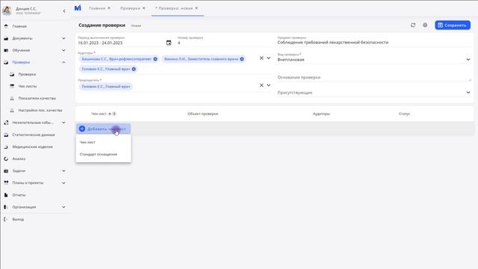Open settings with the gear icon

coord(425,25)
